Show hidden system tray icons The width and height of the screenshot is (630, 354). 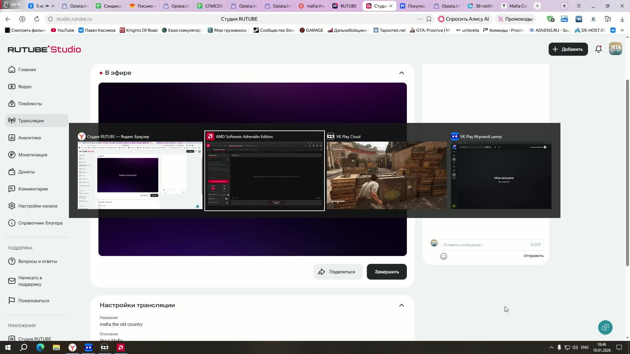(x=551, y=347)
